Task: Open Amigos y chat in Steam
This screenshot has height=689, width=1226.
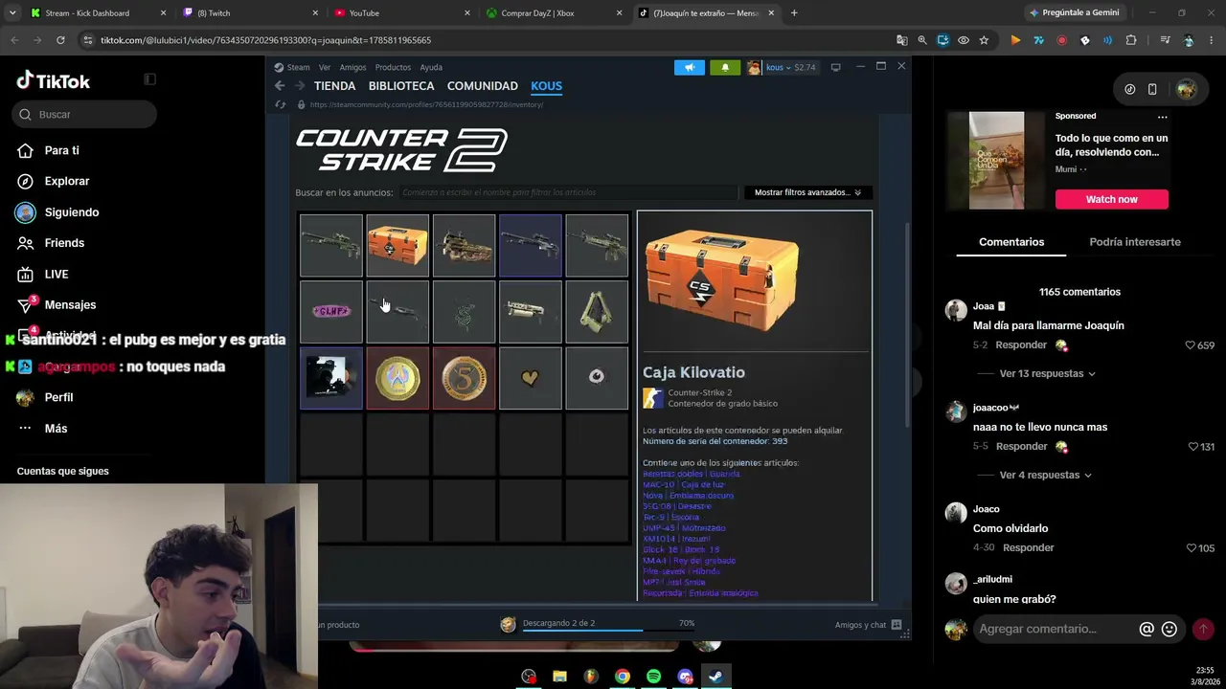Action: click(x=868, y=625)
